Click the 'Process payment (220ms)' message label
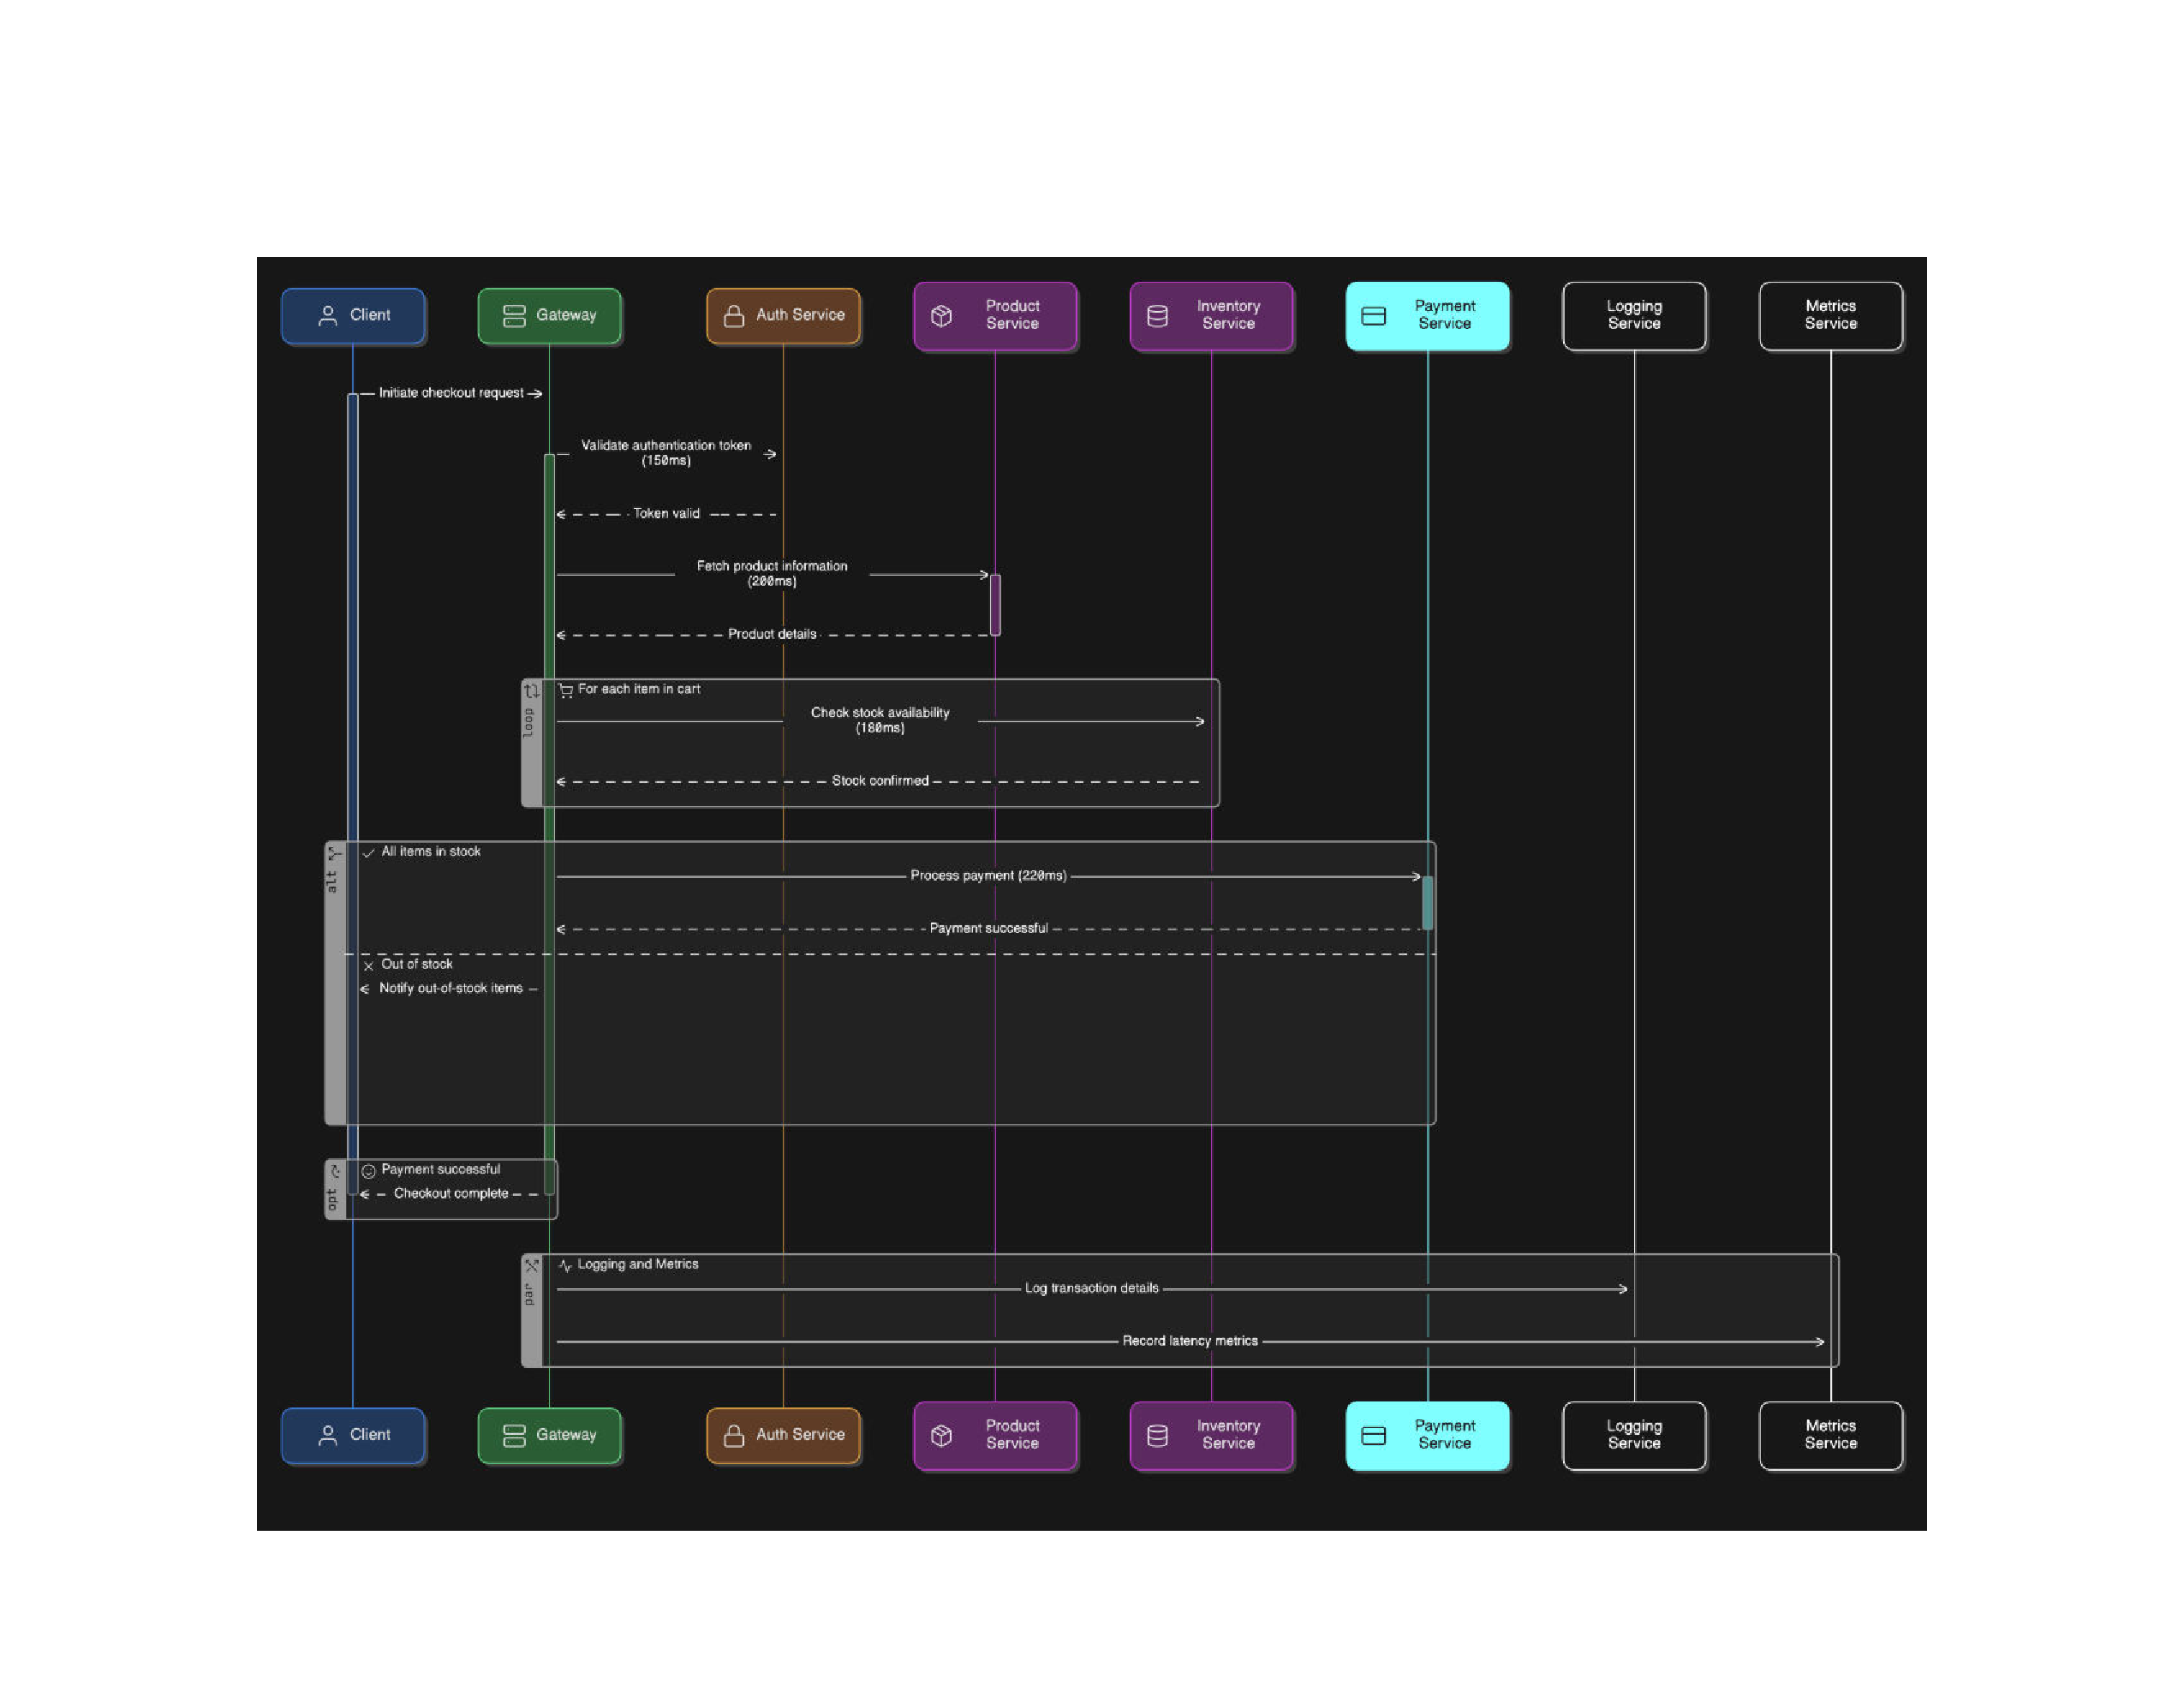Image resolution: width=2184 pixels, height=1685 pixels. click(988, 875)
